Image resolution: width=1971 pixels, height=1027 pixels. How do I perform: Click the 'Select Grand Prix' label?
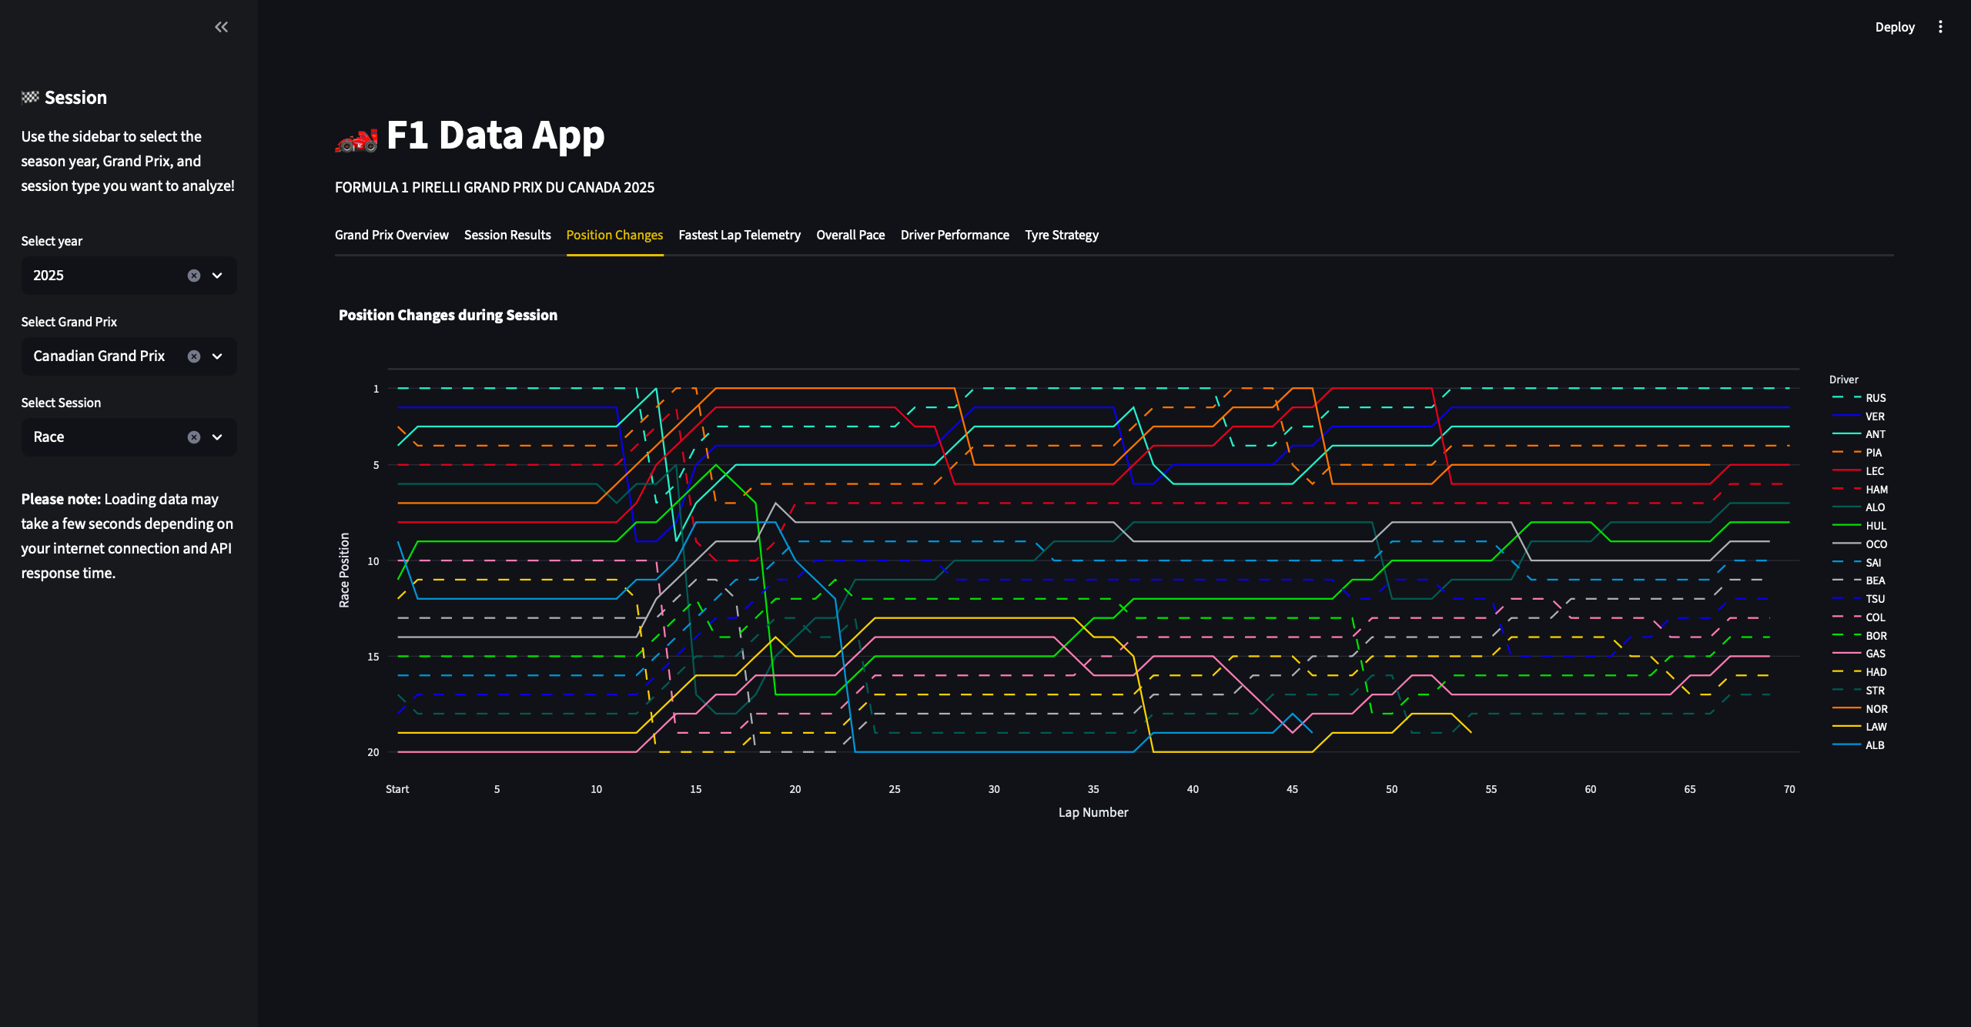point(69,322)
